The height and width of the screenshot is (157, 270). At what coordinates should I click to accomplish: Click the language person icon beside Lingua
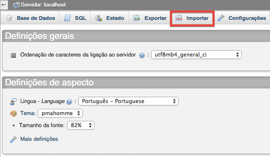click(x=13, y=102)
